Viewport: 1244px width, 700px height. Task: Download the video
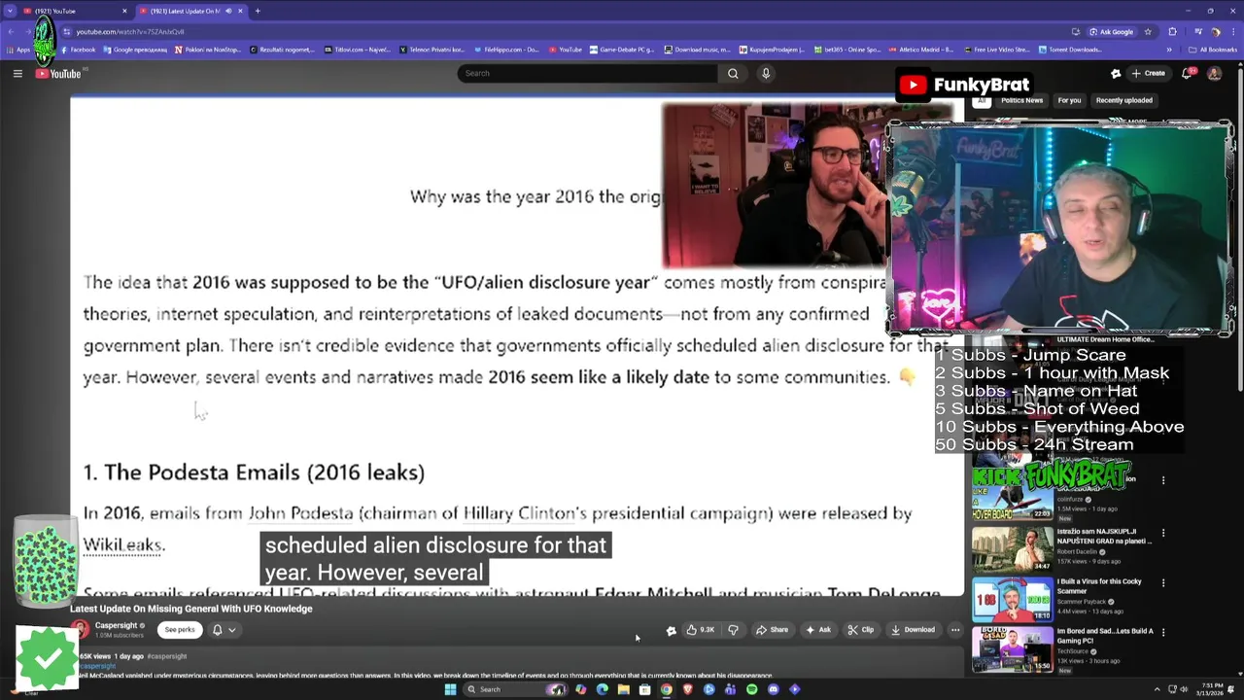point(913,630)
